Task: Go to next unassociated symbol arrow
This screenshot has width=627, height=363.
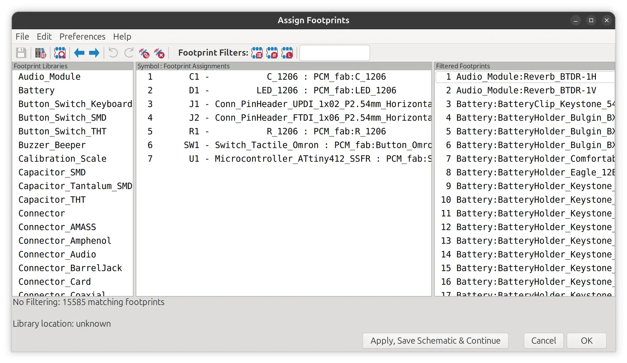Action: point(94,53)
